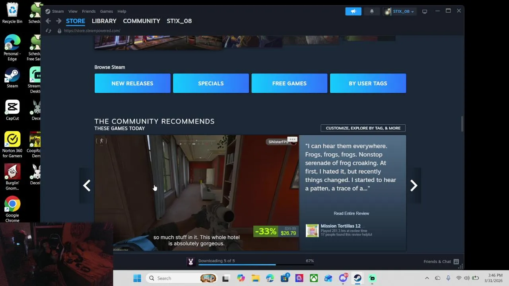Open Mission Tortillas 12 reviewer avatar
Screen dimensions: 509x286
(312, 230)
